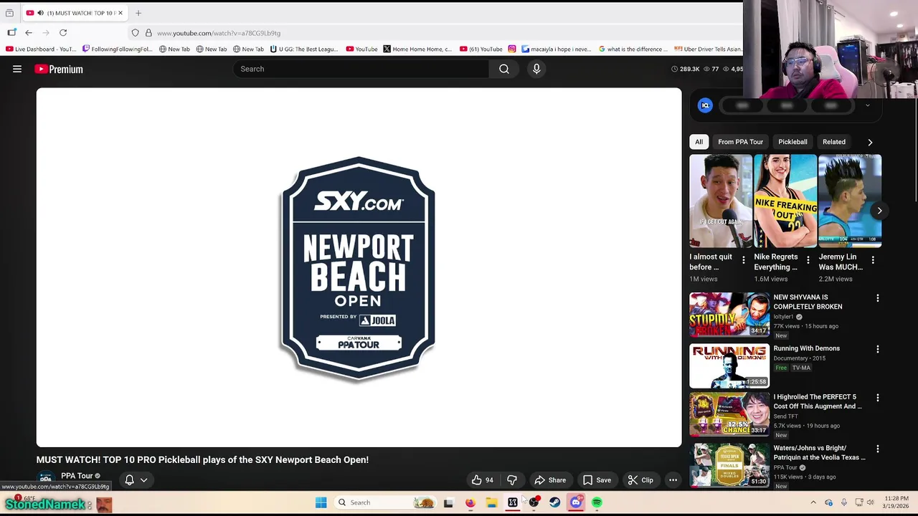The width and height of the screenshot is (918, 516).
Task: Open 'I Highrolled The PERFECT 5 Cost' video
Action: pyautogui.click(x=818, y=401)
